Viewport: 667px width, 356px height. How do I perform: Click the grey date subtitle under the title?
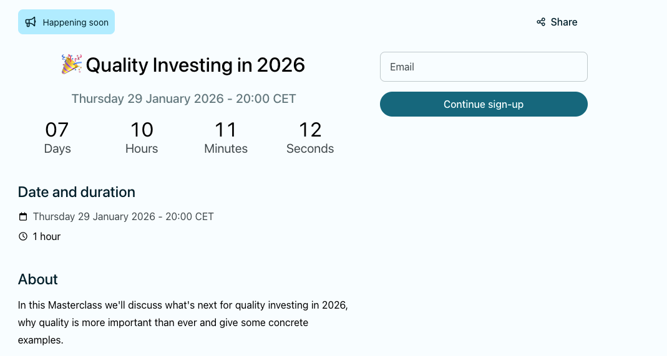point(183,99)
